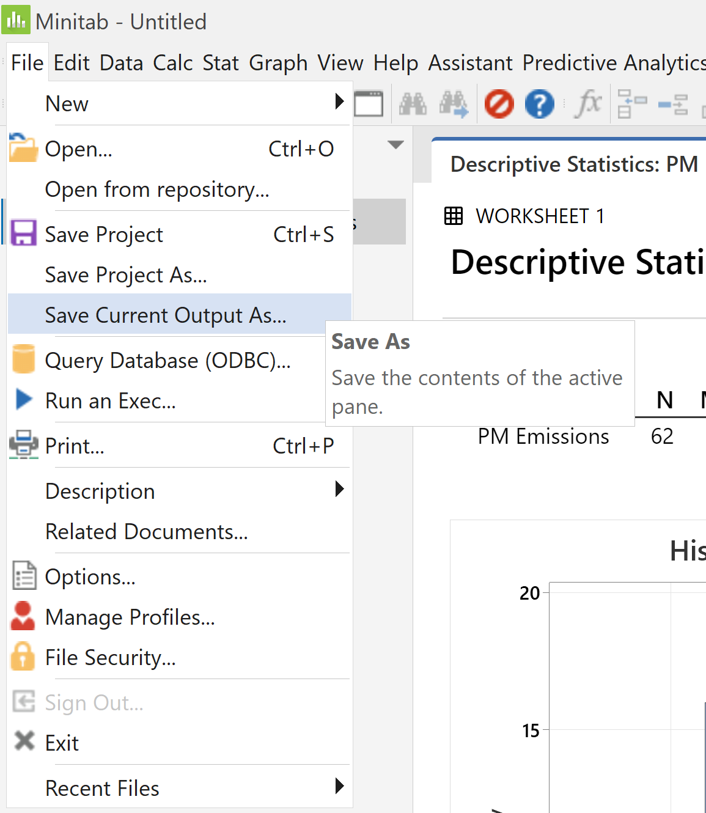Click the worksheet grid icon beside WORKSHEET 1

454,216
